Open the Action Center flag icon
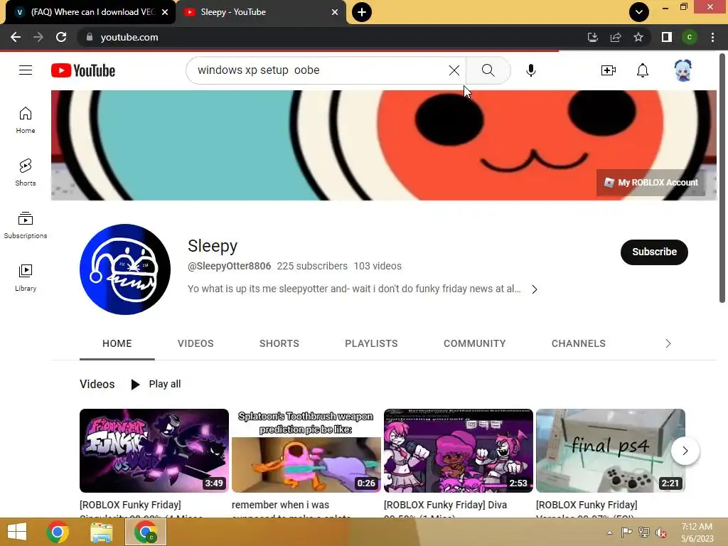This screenshot has height=546, width=728. point(626,532)
